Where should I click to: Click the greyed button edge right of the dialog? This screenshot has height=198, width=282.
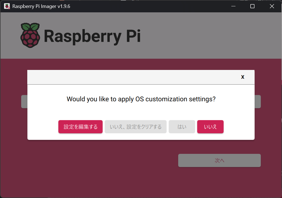pos(258,101)
